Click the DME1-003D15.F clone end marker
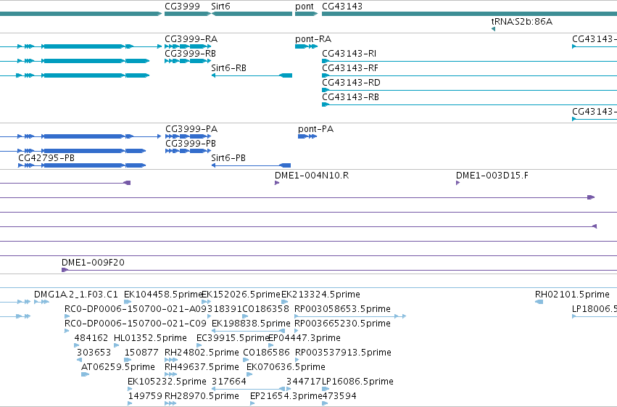The height and width of the screenshot is (407, 617). pos(458,183)
